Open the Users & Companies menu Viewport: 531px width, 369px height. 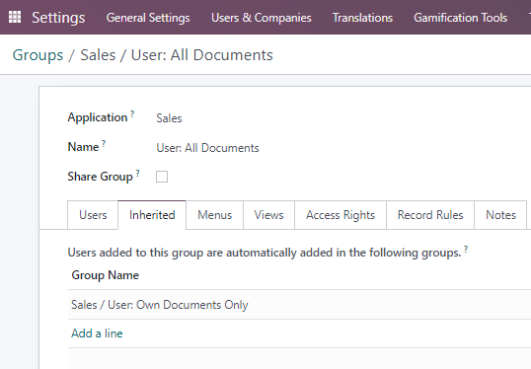click(262, 18)
